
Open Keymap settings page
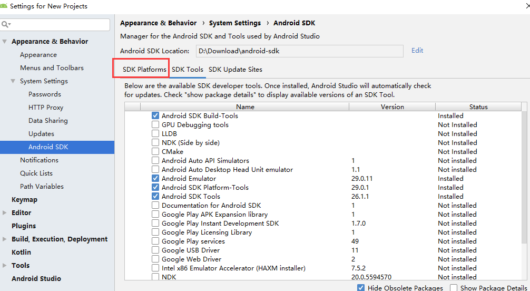click(x=24, y=200)
